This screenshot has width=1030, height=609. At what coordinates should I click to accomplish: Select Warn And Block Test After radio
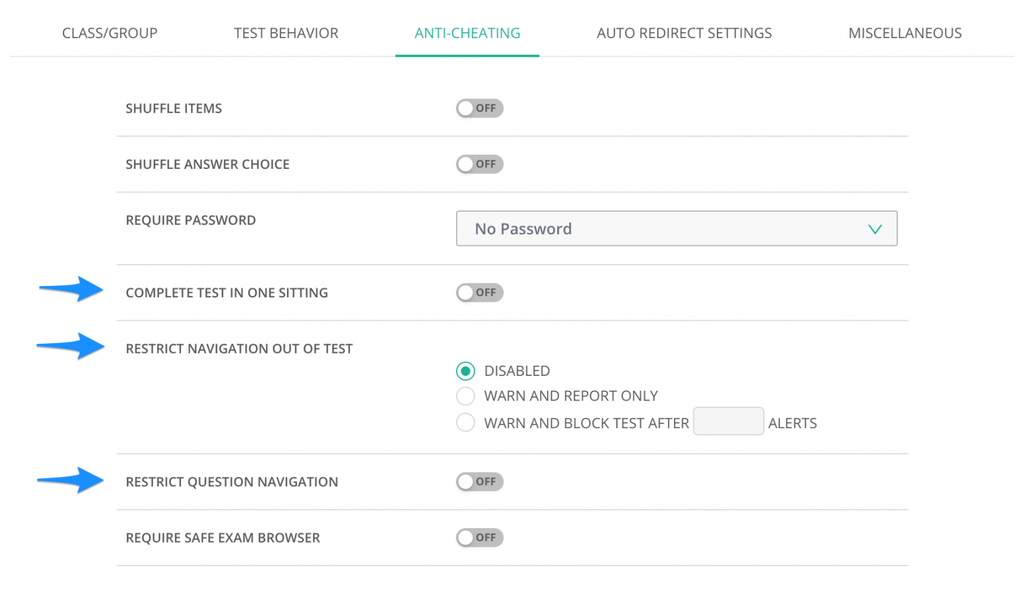click(465, 423)
